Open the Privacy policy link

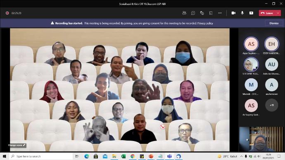(x=205, y=23)
